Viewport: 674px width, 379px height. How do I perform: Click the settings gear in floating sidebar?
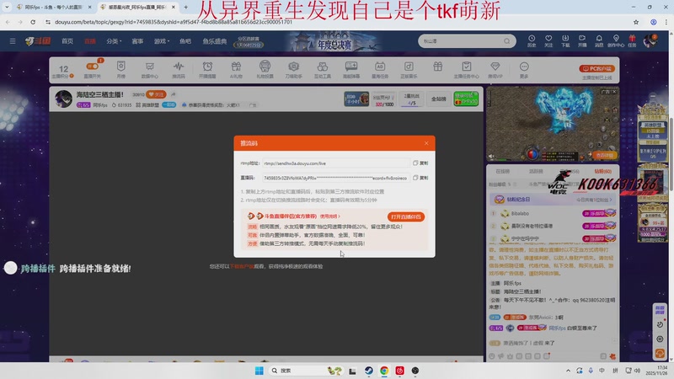pyautogui.click(x=660, y=339)
